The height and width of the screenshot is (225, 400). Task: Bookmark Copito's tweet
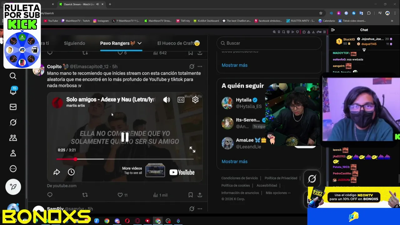coord(190,195)
